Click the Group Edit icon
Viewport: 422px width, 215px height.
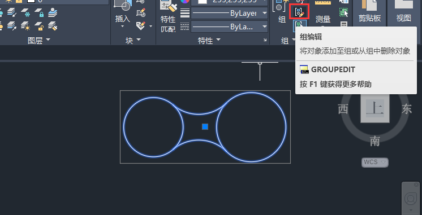(299, 12)
